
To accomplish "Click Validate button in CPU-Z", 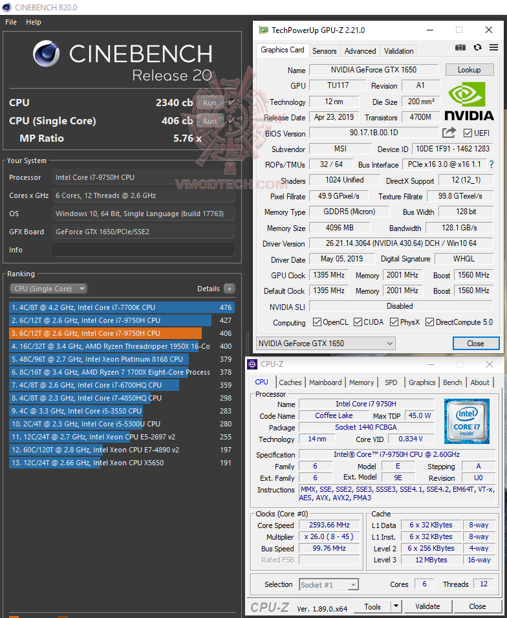I will (x=427, y=606).
